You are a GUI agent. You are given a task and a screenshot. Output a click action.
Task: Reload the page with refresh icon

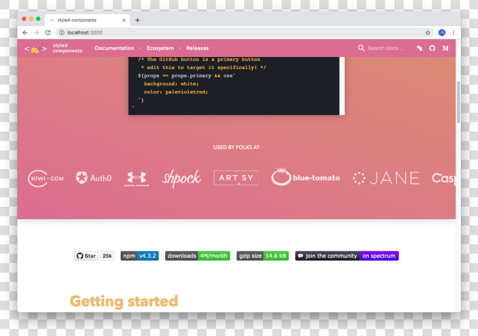pyautogui.click(x=48, y=32)
